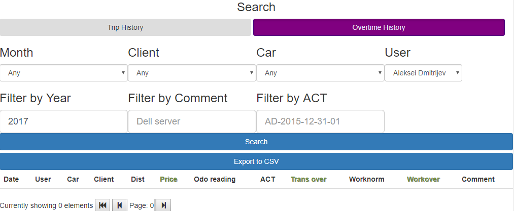Click the Odo reading column header
The width and height of the screenshot is (514, 211).
(215, 179)
